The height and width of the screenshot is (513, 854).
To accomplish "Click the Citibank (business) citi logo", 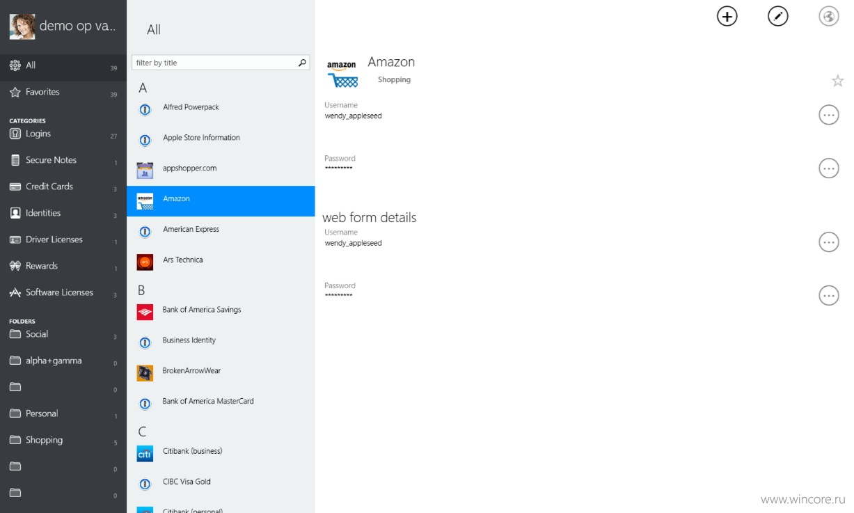I will tap(145, 454).
